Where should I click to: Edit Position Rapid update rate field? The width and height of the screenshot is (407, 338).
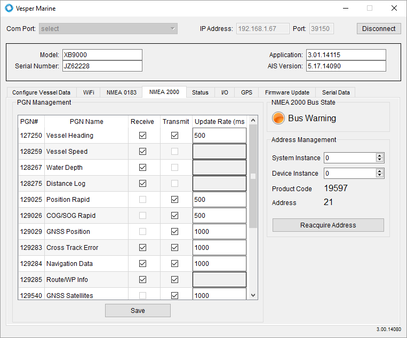[x=219, y=200]
